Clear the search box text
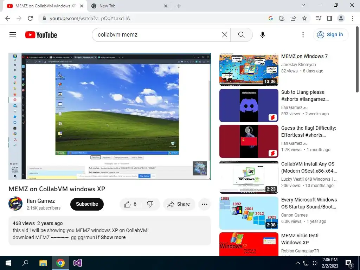This screenshot has width=360, height=270. (x=225, y=35)
